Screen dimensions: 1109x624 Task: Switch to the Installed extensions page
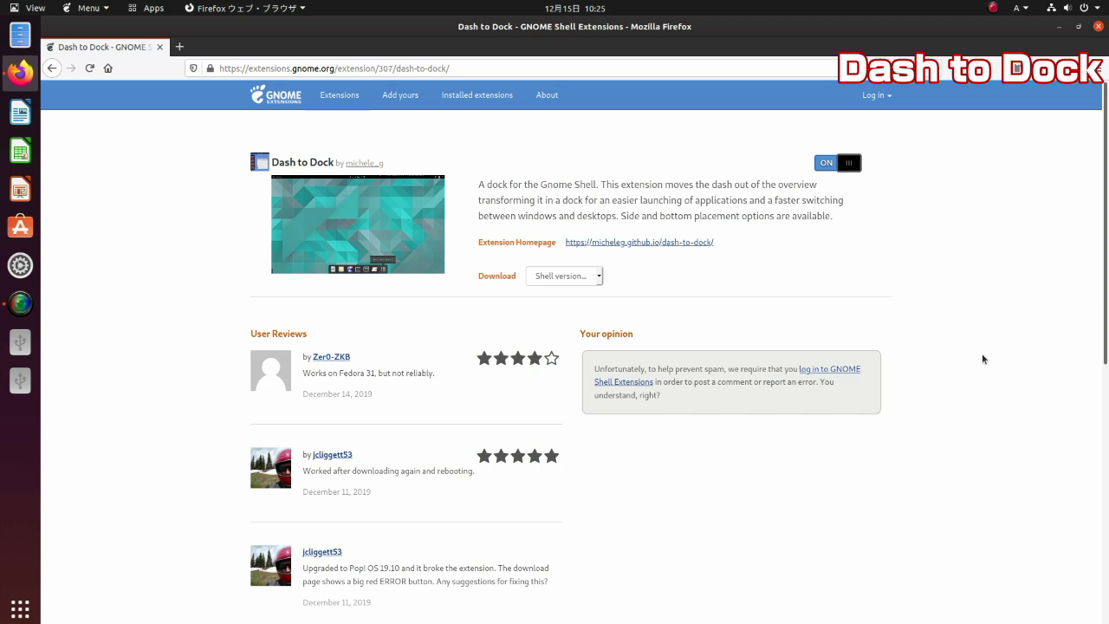477,95
